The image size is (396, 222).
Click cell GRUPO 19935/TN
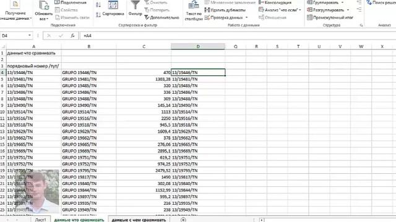point(88,203)
